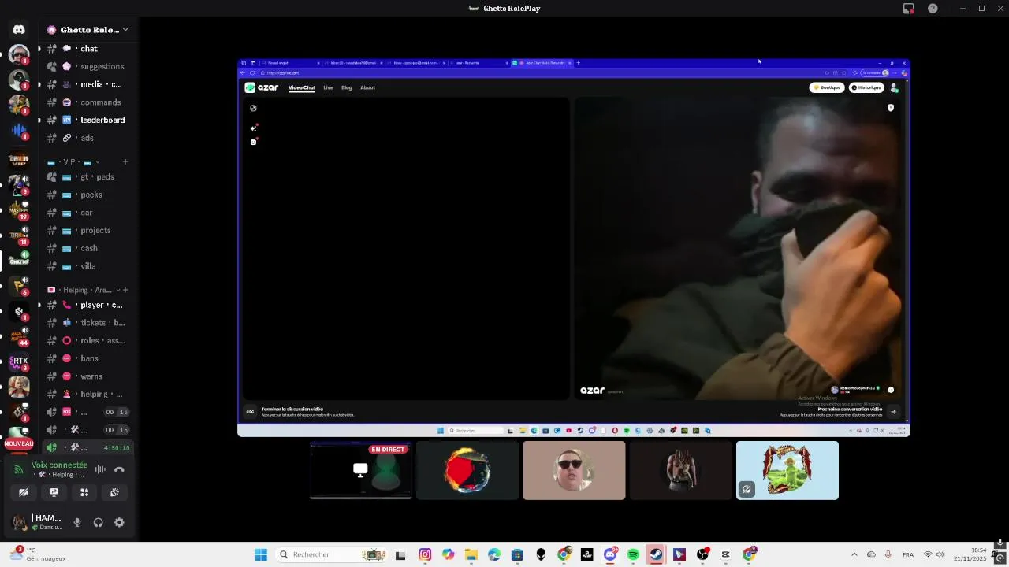Click profile icon in azar header
Screen dimensions: 1009x567
click(x=894, y=87)
